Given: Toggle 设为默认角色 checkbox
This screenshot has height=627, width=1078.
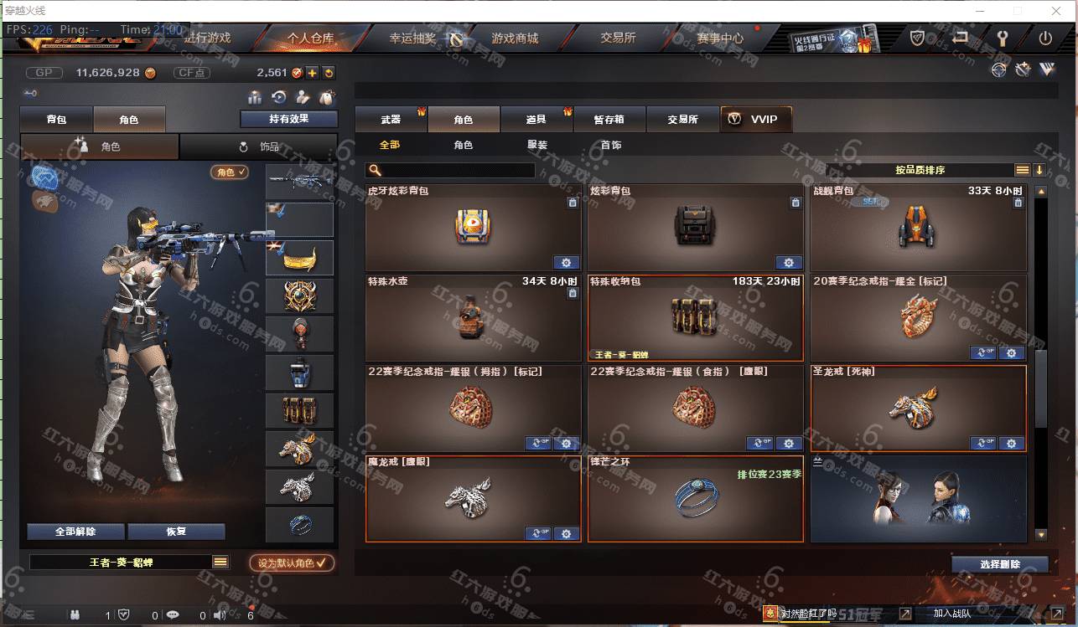Looking at the screenshot, I should [292, 563].
